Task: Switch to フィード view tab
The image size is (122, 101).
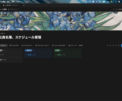Action: coord(73,45)
